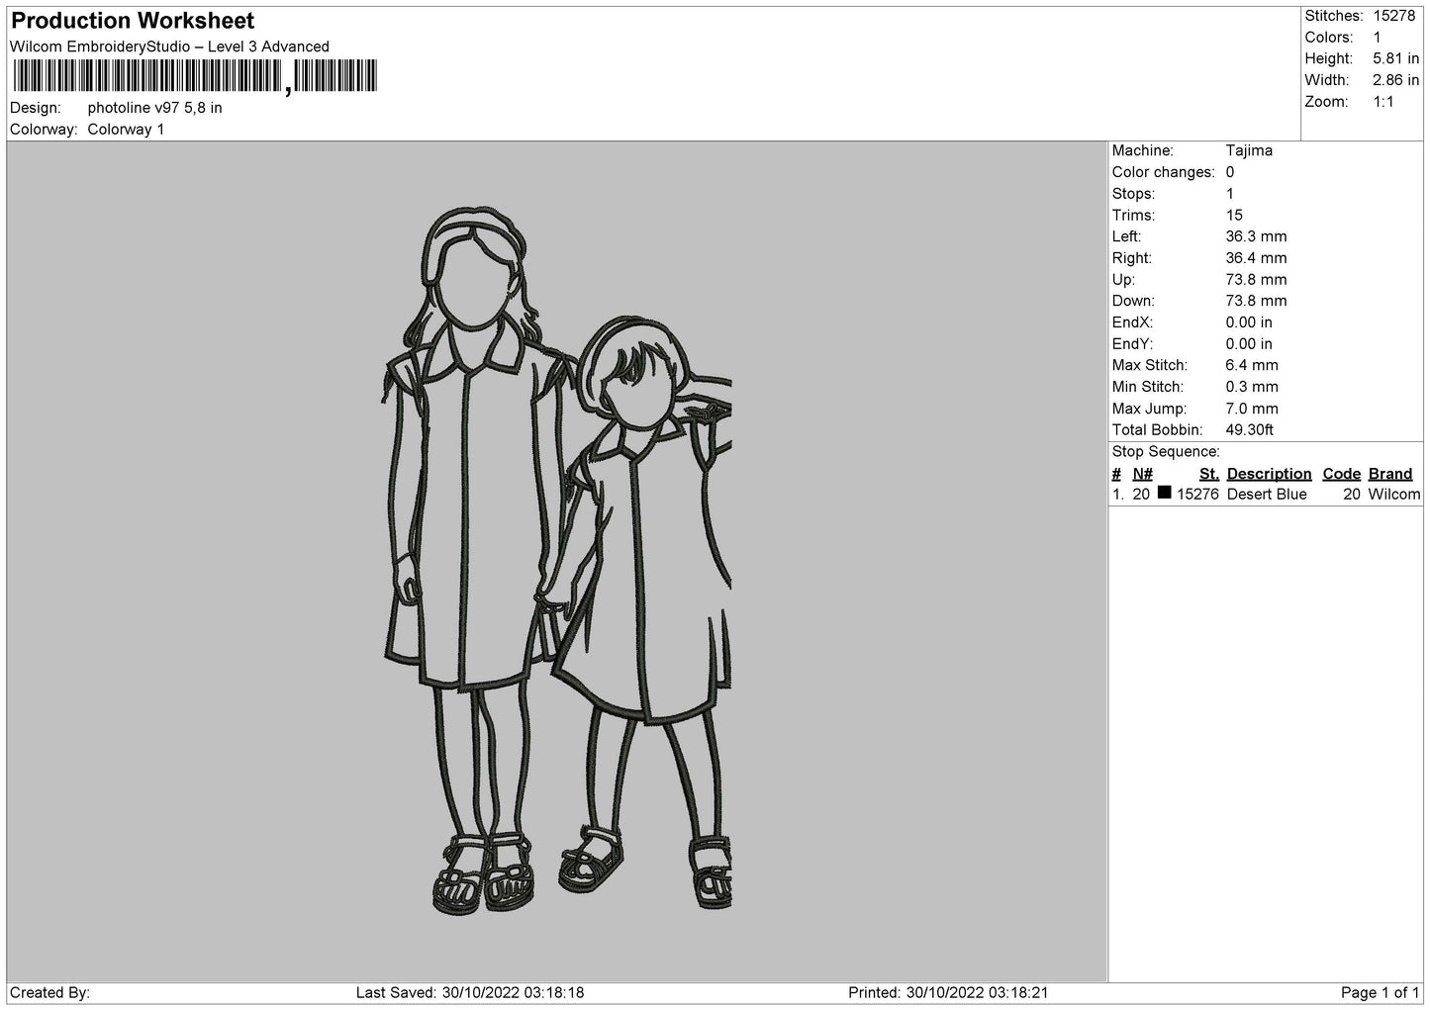This screenshot has width=1430, height=1010.
Task: Click the stitch count 15276 in stop row
Action: pyautogui.click(x=1197, y=495)
